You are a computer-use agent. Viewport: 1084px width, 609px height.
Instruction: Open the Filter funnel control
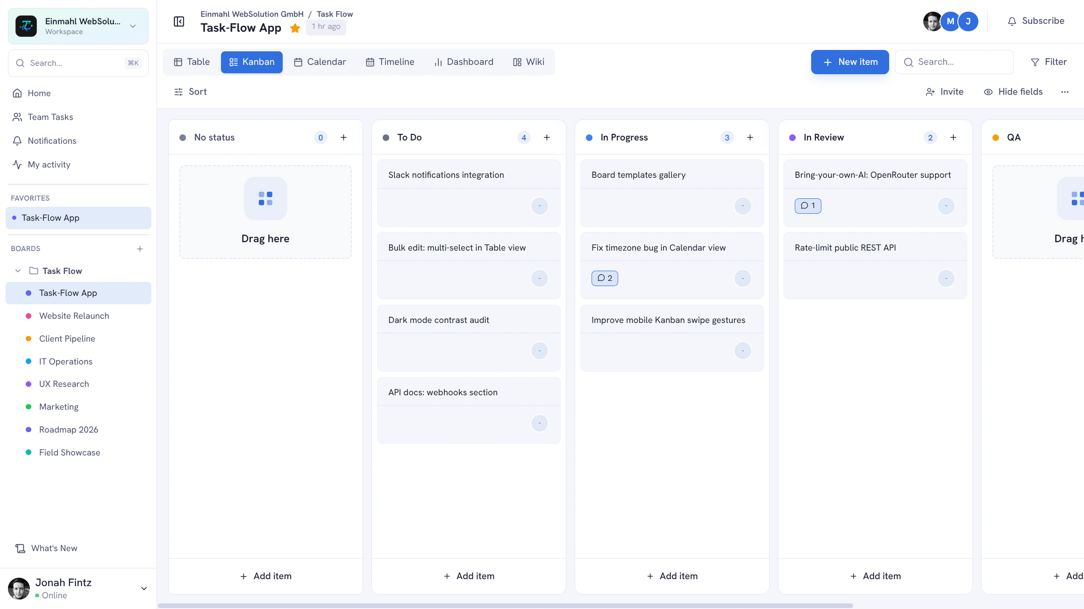[1048, 62]
